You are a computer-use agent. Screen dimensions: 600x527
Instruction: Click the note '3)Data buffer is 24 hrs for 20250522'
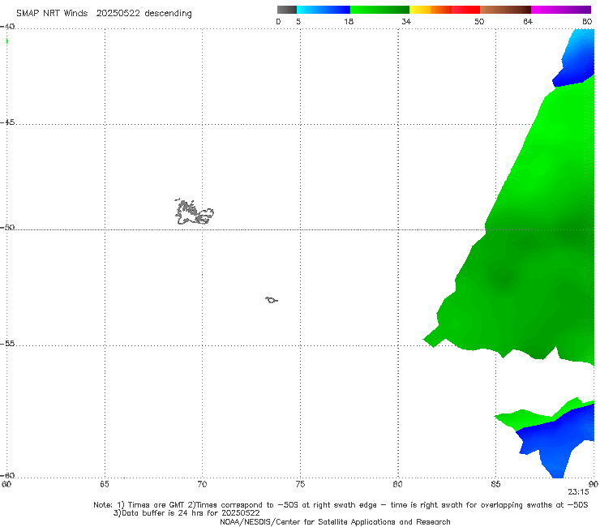coord(186,513)
